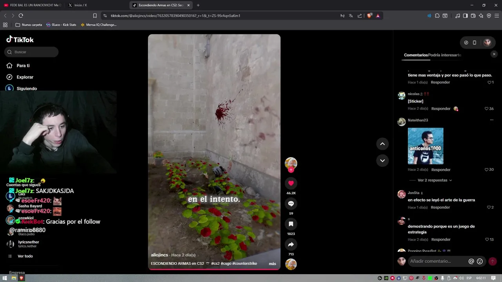Reply to Nateithan23 comment
This screenshot has height=282, width=502.
(x=441, y=170)
